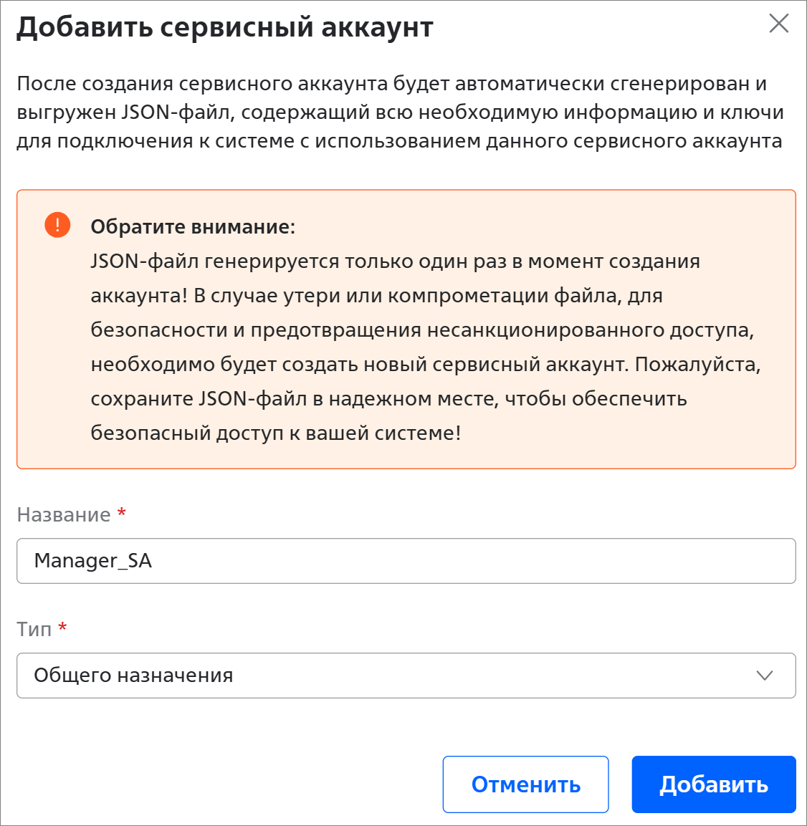The image size is (807, 826).
Task: Click intro line starting 'для подключения к системе'
Action: [x=399, y=141]
